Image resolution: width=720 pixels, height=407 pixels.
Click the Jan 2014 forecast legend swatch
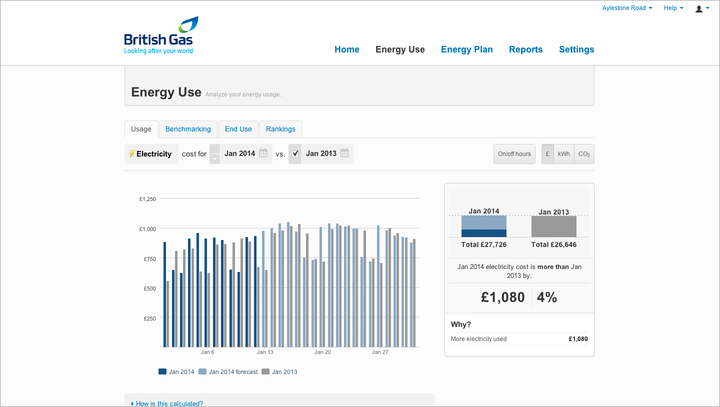202,371
